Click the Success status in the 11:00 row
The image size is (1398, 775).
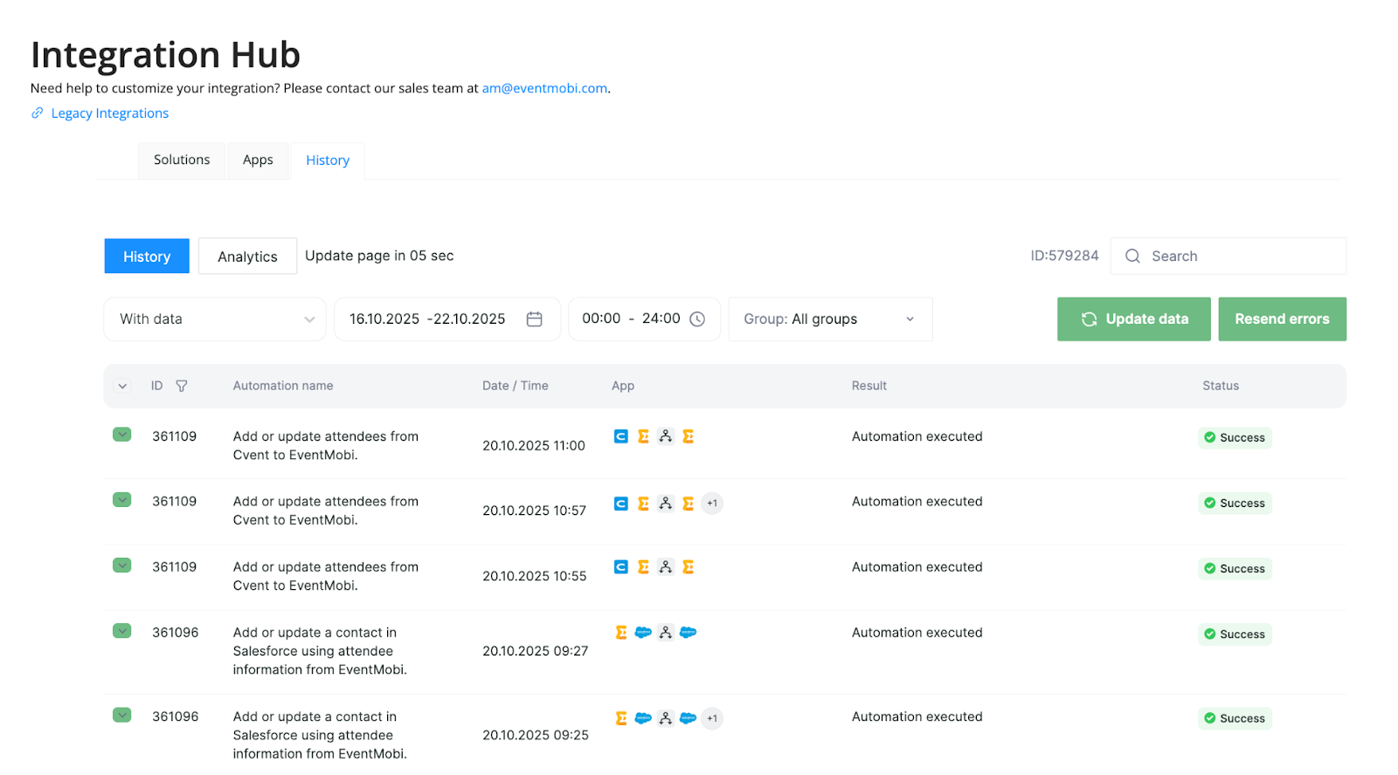coord(1235,438)
